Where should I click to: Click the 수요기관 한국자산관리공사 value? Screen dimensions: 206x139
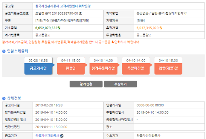(x=148, y=135)
